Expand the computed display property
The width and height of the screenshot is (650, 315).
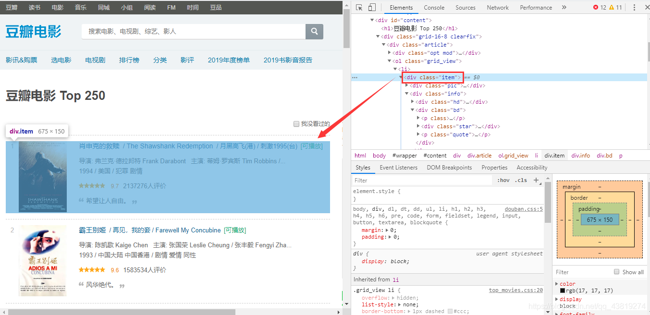(557, 300)
